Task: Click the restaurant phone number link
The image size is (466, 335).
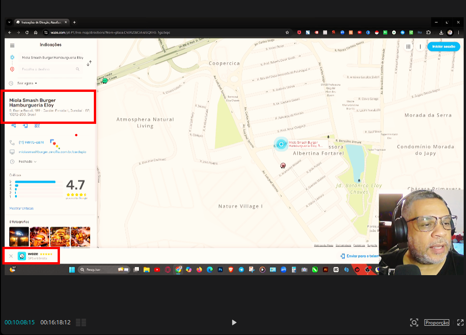Action: (x=31, y=142)
